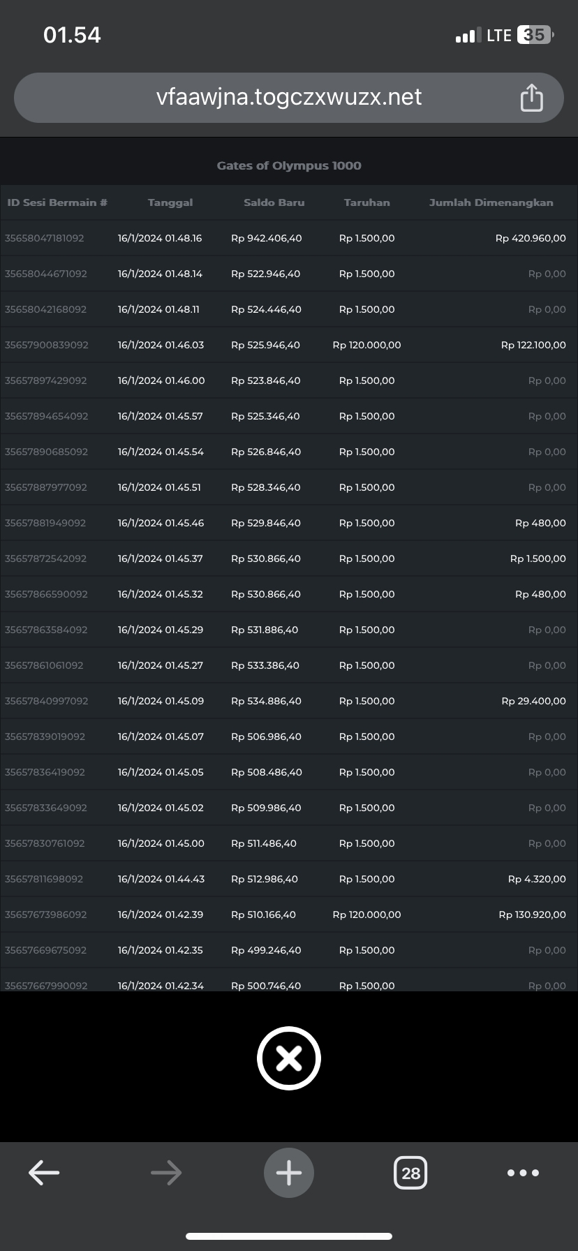The height and width of the screenshot is (1251, 578).
Task: Open a new tab with plus button
Action: [x=288, y=1173]
